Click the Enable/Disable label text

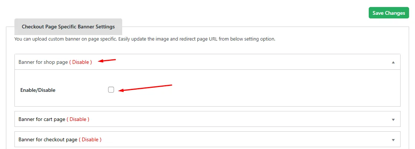point(38,90)
